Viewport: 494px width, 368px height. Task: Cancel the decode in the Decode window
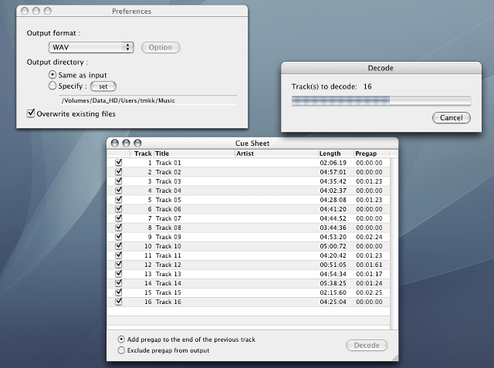point(451,118)
